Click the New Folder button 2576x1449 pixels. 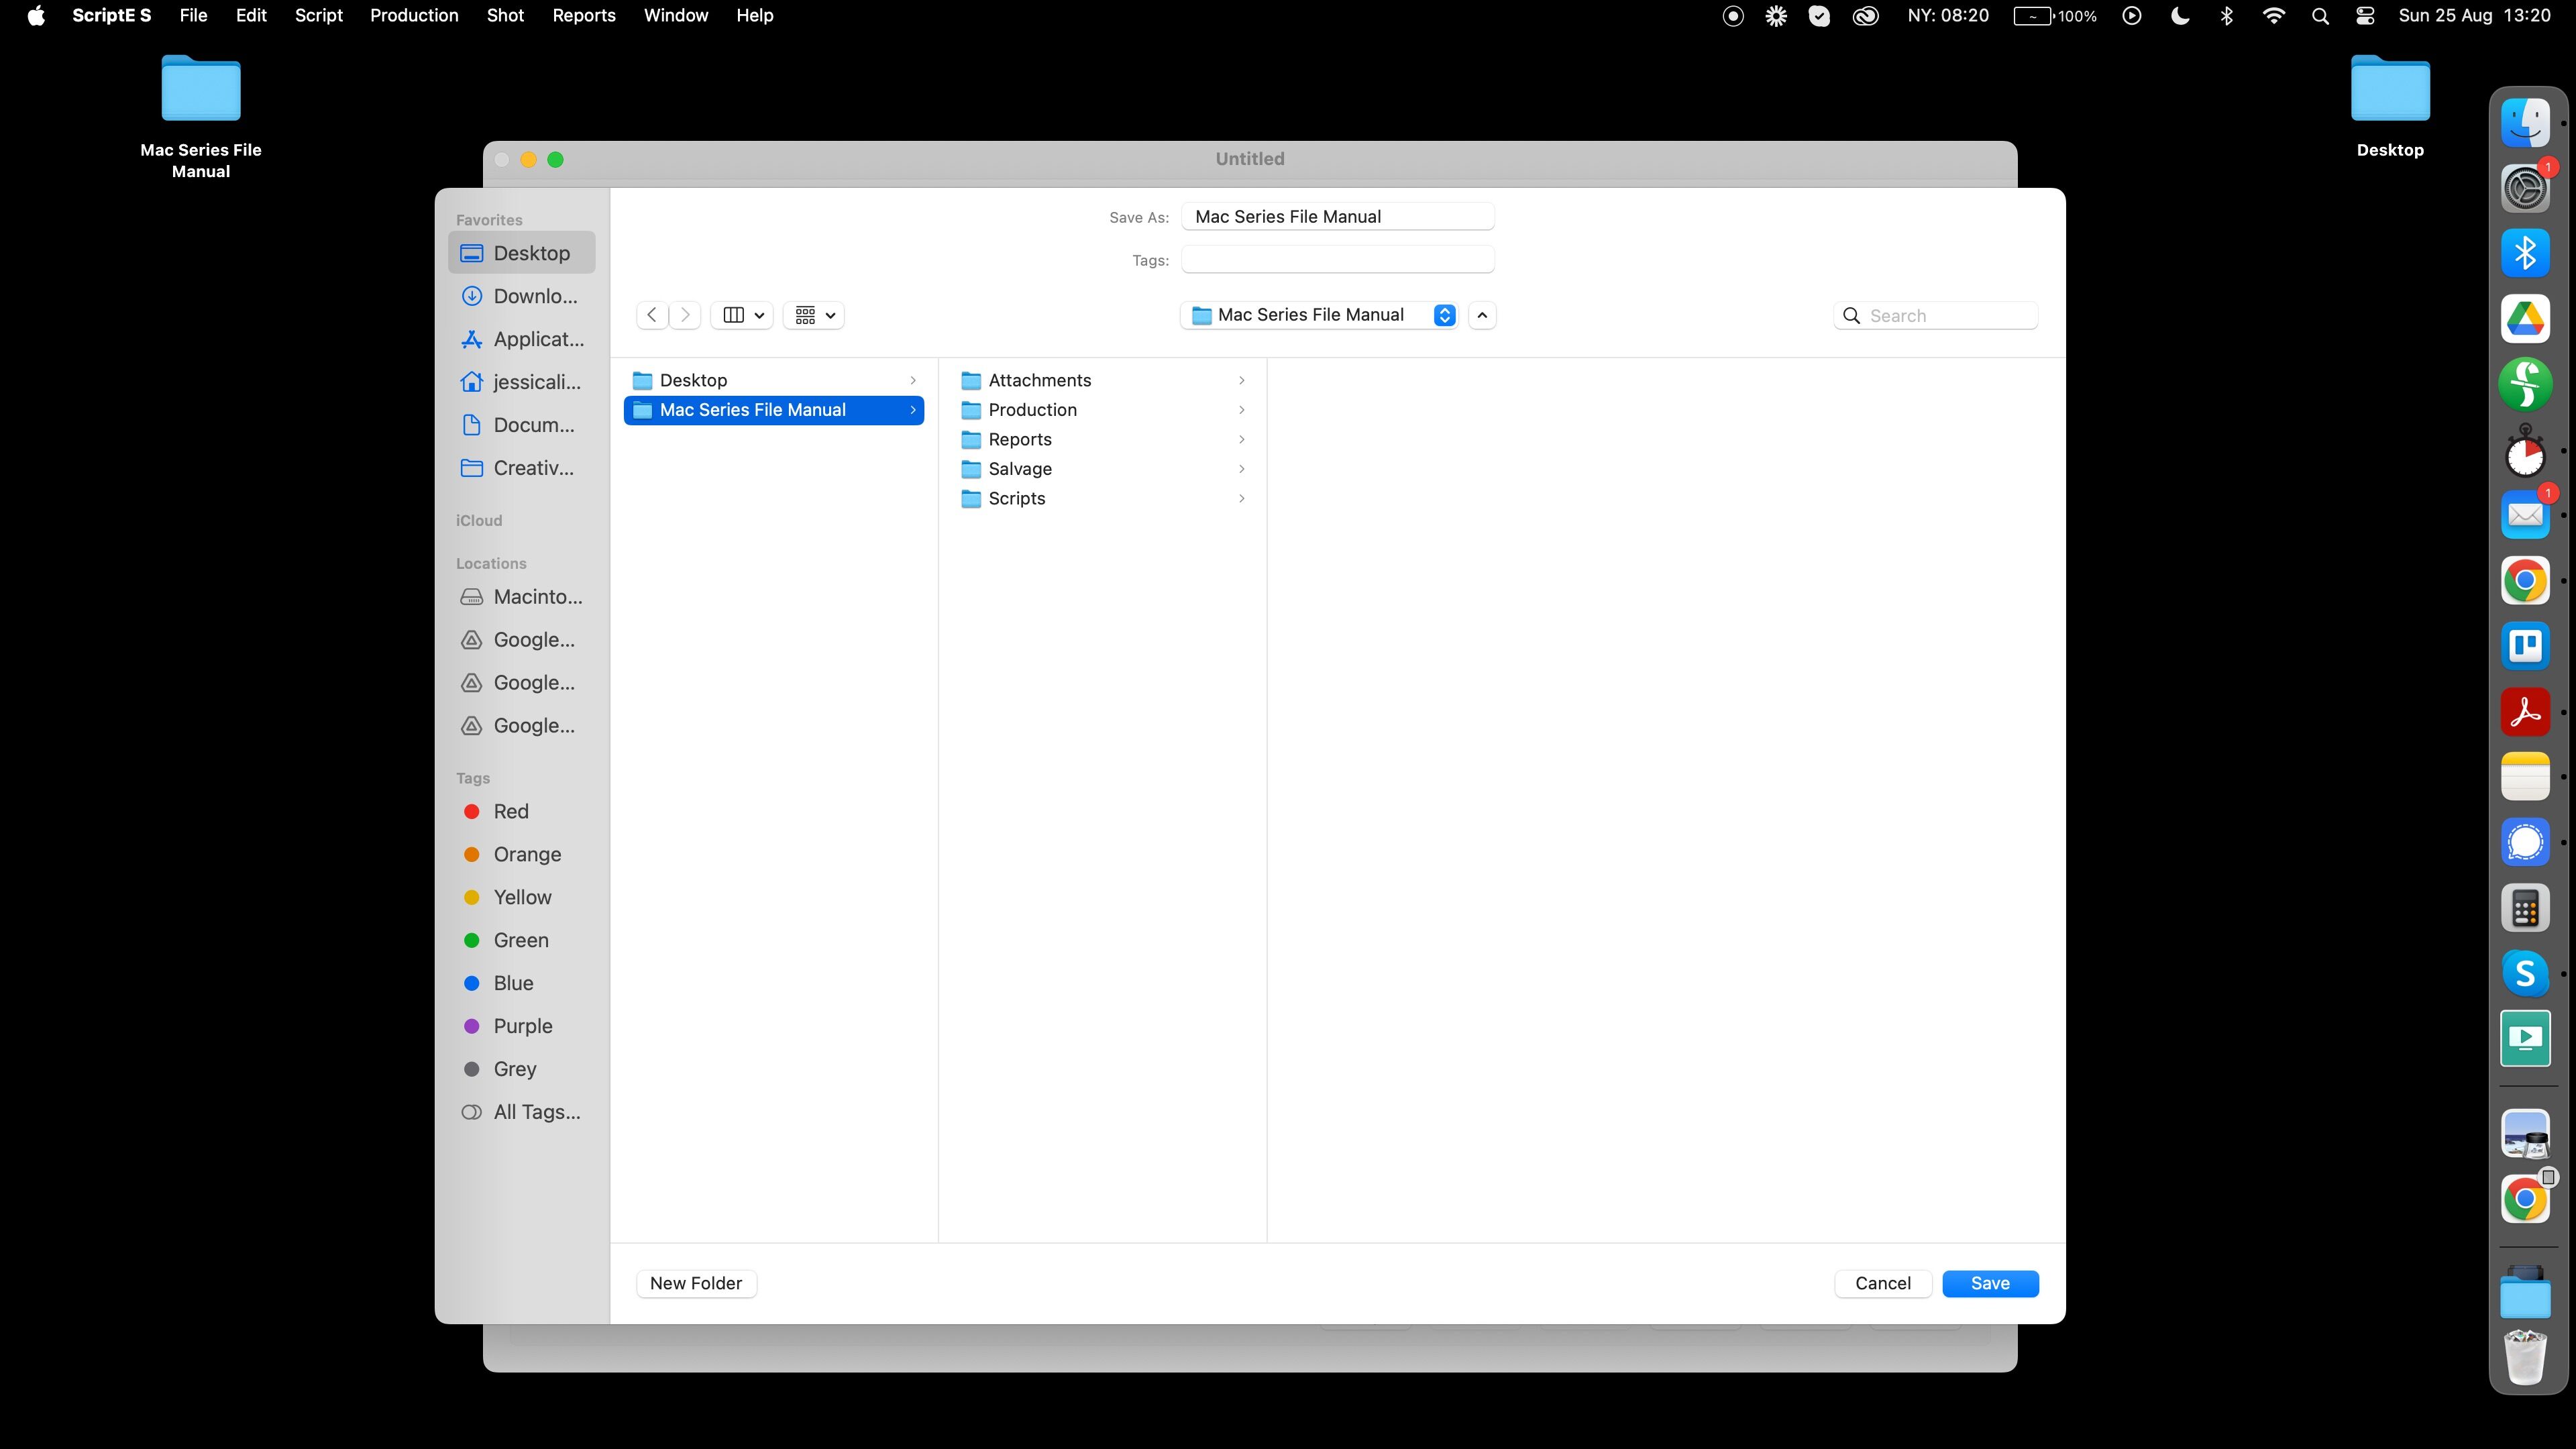(696, 1283)
